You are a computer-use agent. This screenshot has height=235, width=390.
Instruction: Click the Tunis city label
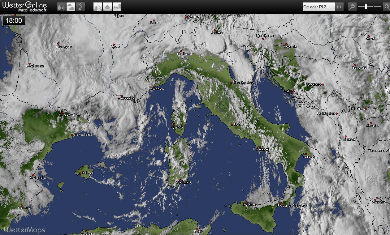[198, 232]
